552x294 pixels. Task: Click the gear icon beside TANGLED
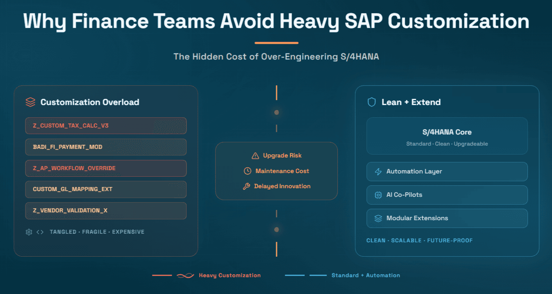29,232
